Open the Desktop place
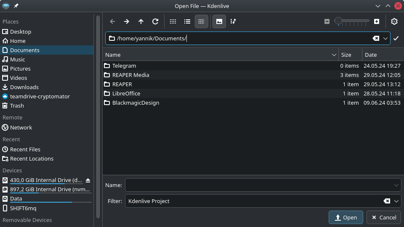This screenshot has height=227, width=404. click(47, 32)
